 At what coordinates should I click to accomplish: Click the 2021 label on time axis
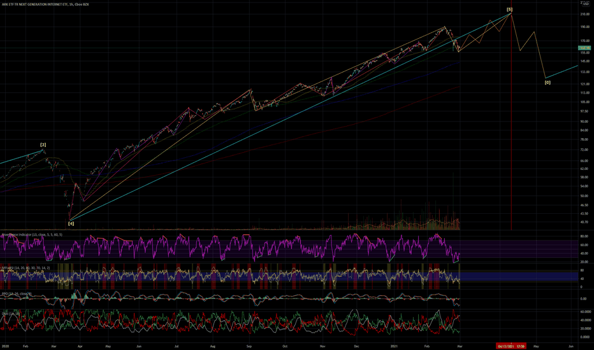[x=395, y=346]
